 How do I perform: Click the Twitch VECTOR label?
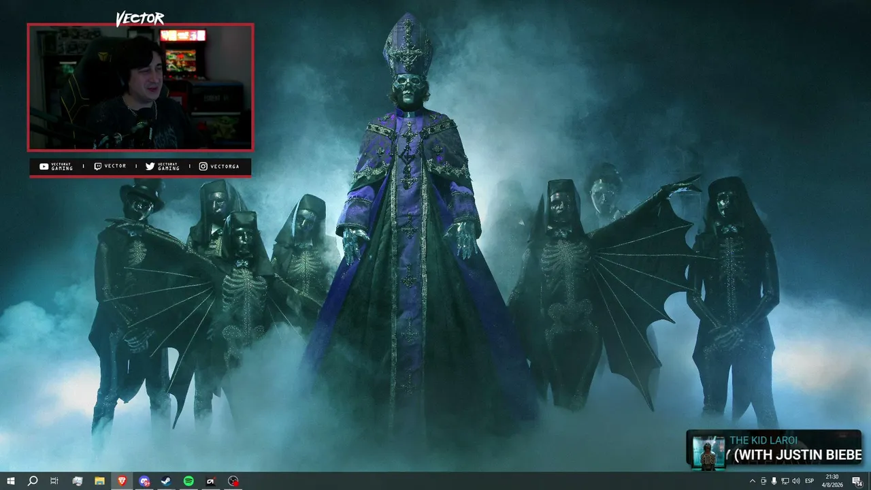pyautogui.click(x=115, y=166)
